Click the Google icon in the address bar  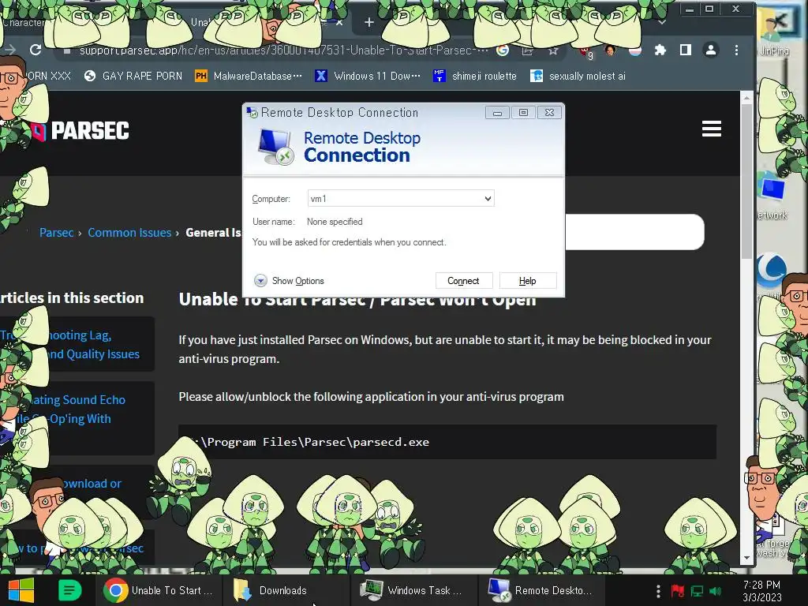point(503,50)
